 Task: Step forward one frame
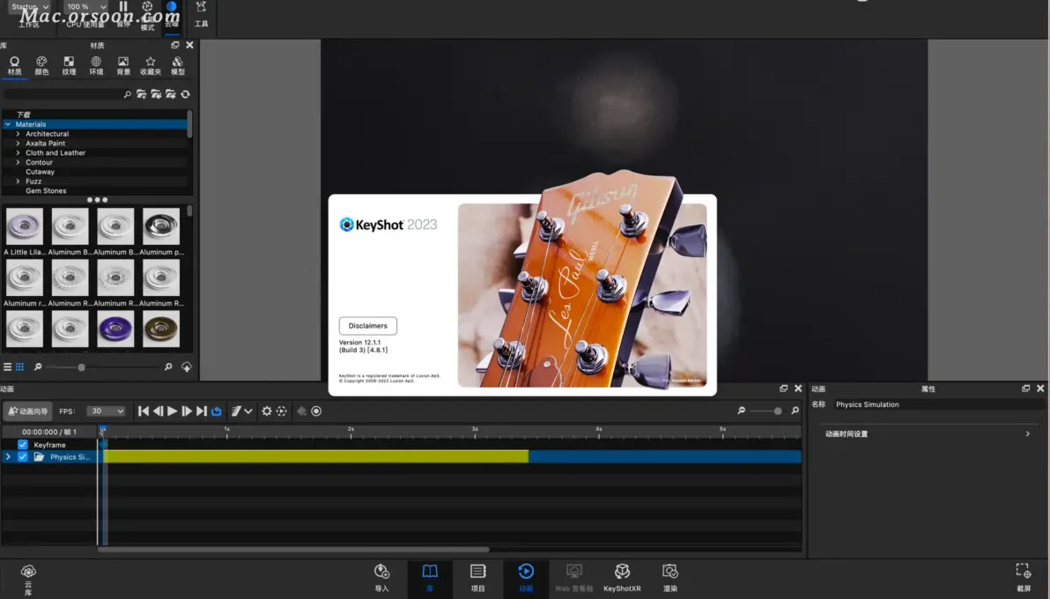[x=187, y=411]
